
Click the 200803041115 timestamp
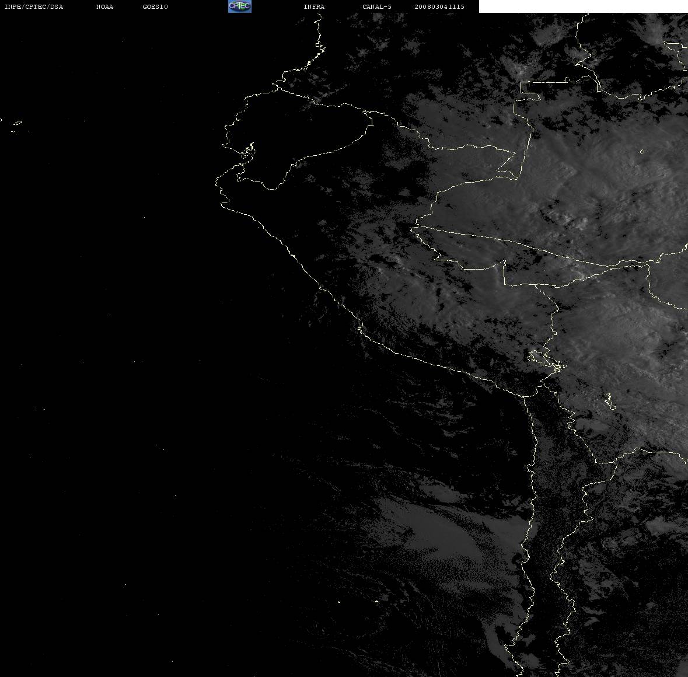point(439,6)
